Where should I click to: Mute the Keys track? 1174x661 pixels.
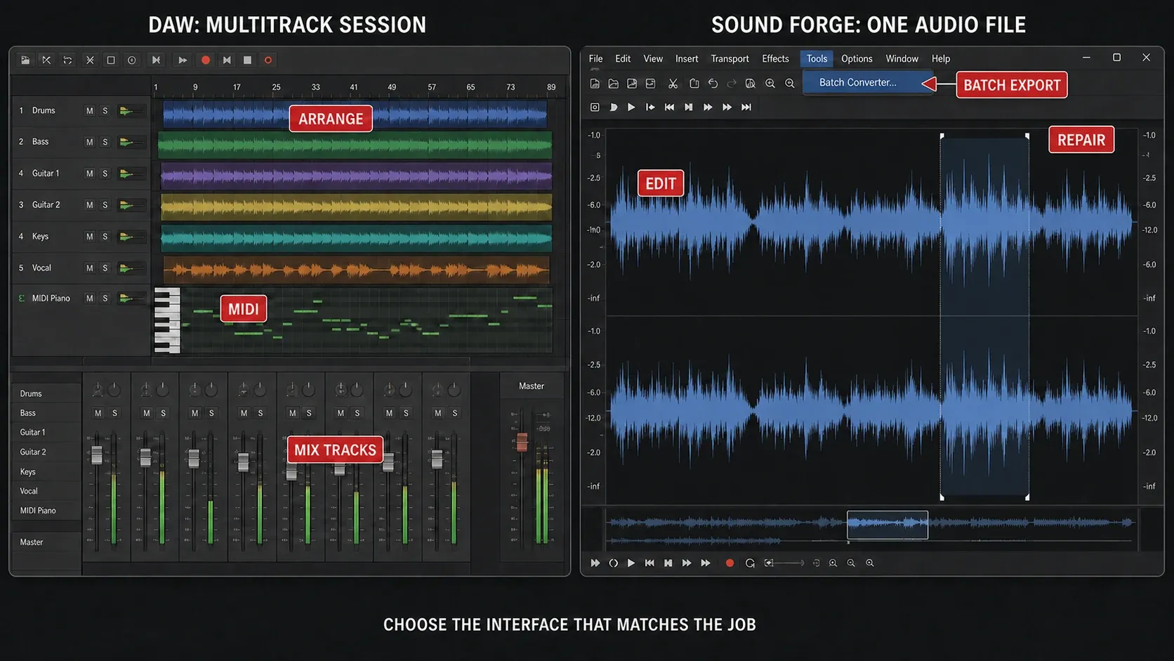click(x=89, y=237)
